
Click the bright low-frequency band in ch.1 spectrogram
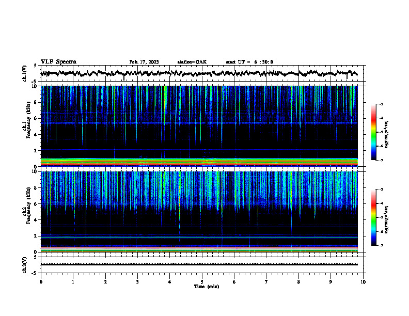pyautogui.click(x=199, y=162)
